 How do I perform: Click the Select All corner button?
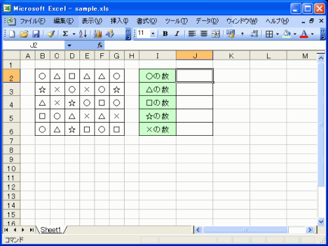pos(11,56)
